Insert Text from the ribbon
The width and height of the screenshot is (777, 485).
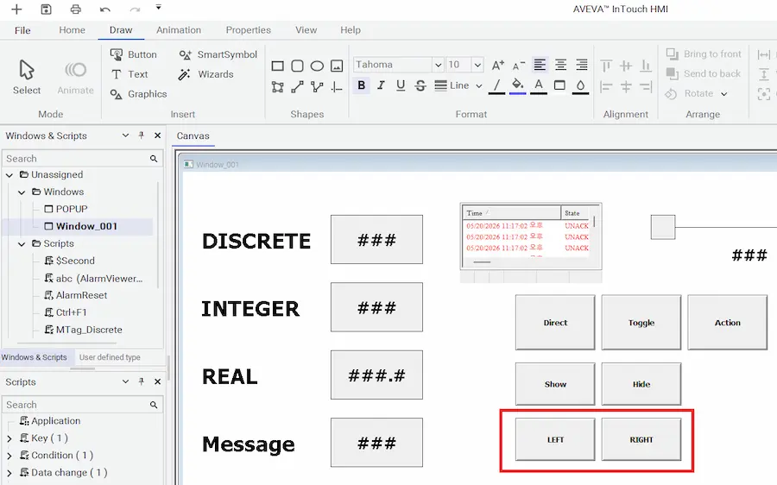(129, 74)
